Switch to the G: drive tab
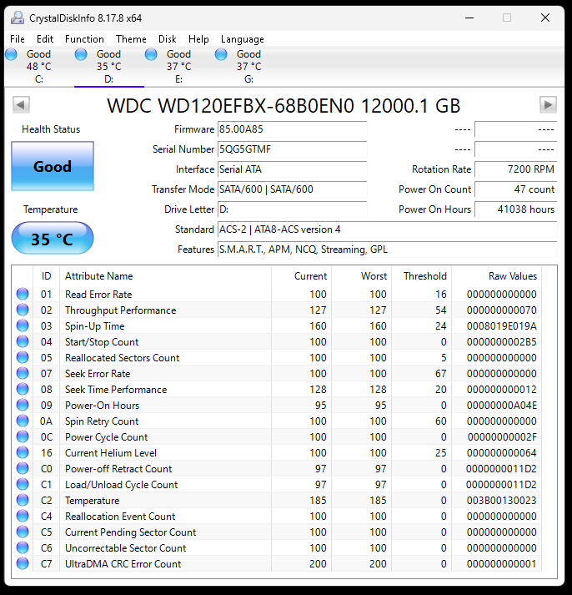This screenshot has height=595, width=572. [249, 67]
